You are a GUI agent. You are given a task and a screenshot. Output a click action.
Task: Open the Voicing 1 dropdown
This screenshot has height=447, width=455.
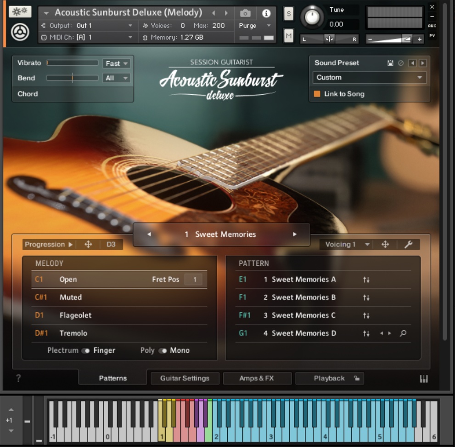(347, 245)
